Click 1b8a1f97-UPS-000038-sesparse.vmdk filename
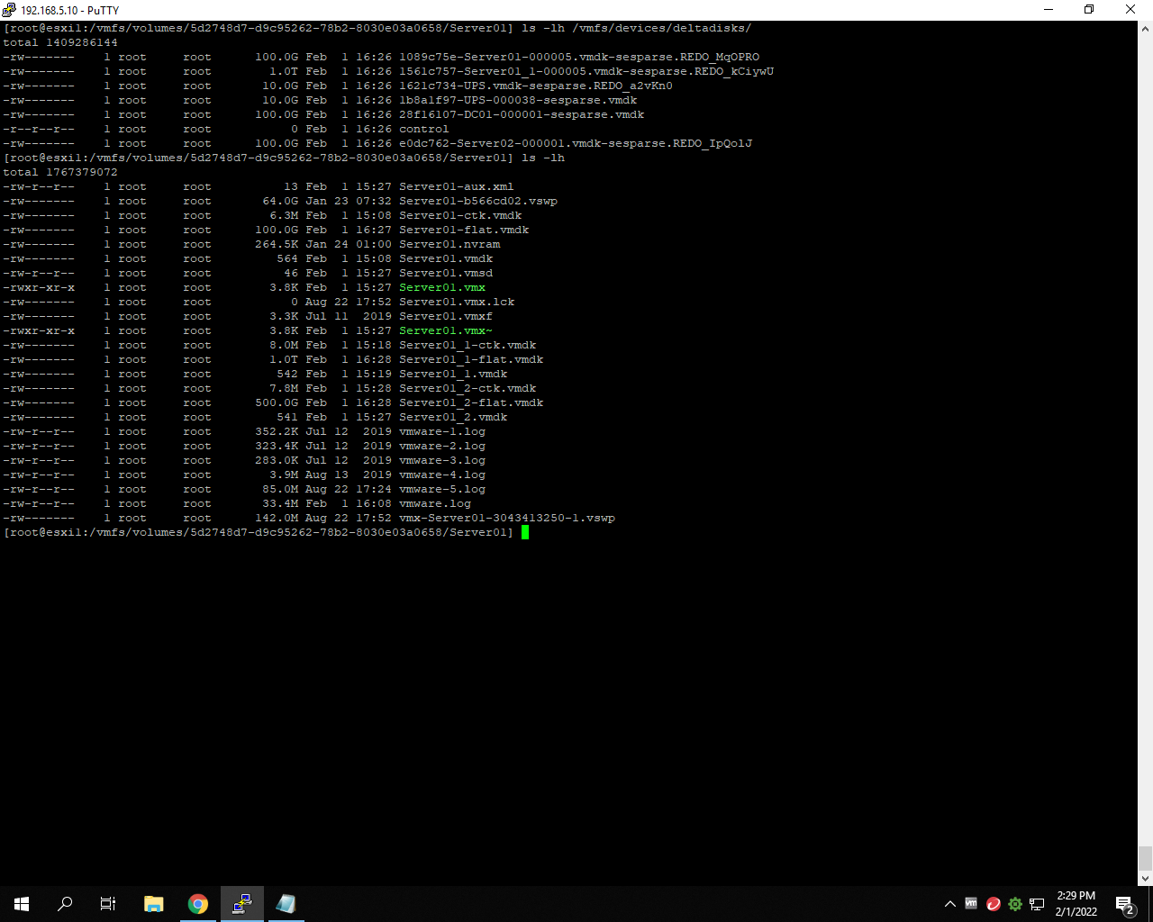This screenshot has width=1153, height=922. click(518, 100)
